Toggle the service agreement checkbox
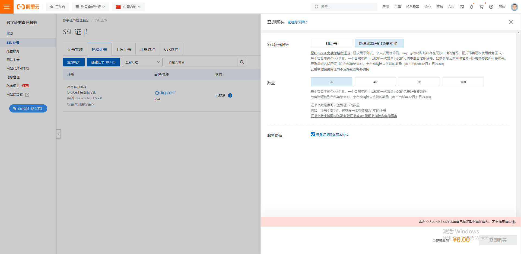Viewport: 521px width, 254px height. pyautogui.click(x=313, y=134)
